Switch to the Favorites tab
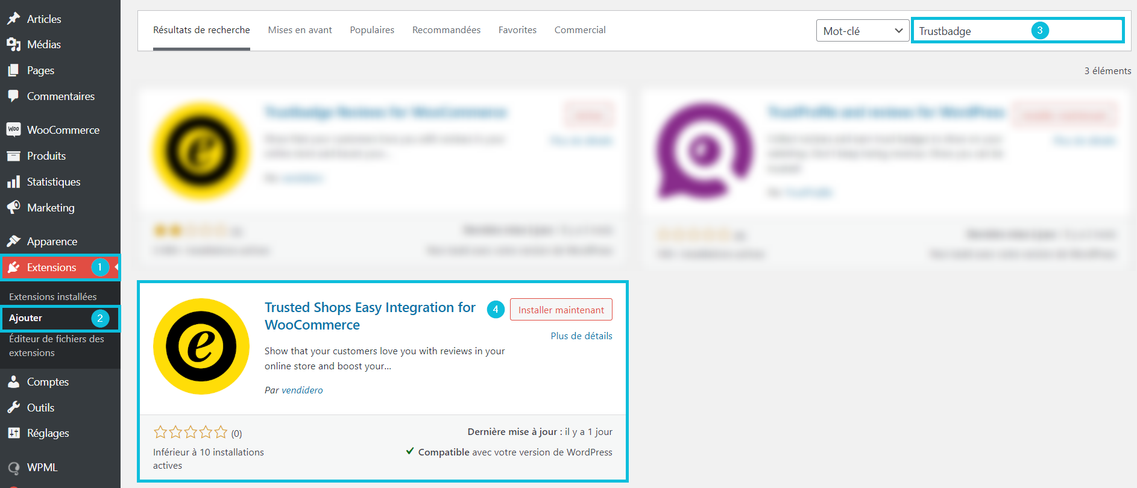 [x=517, y=30]
